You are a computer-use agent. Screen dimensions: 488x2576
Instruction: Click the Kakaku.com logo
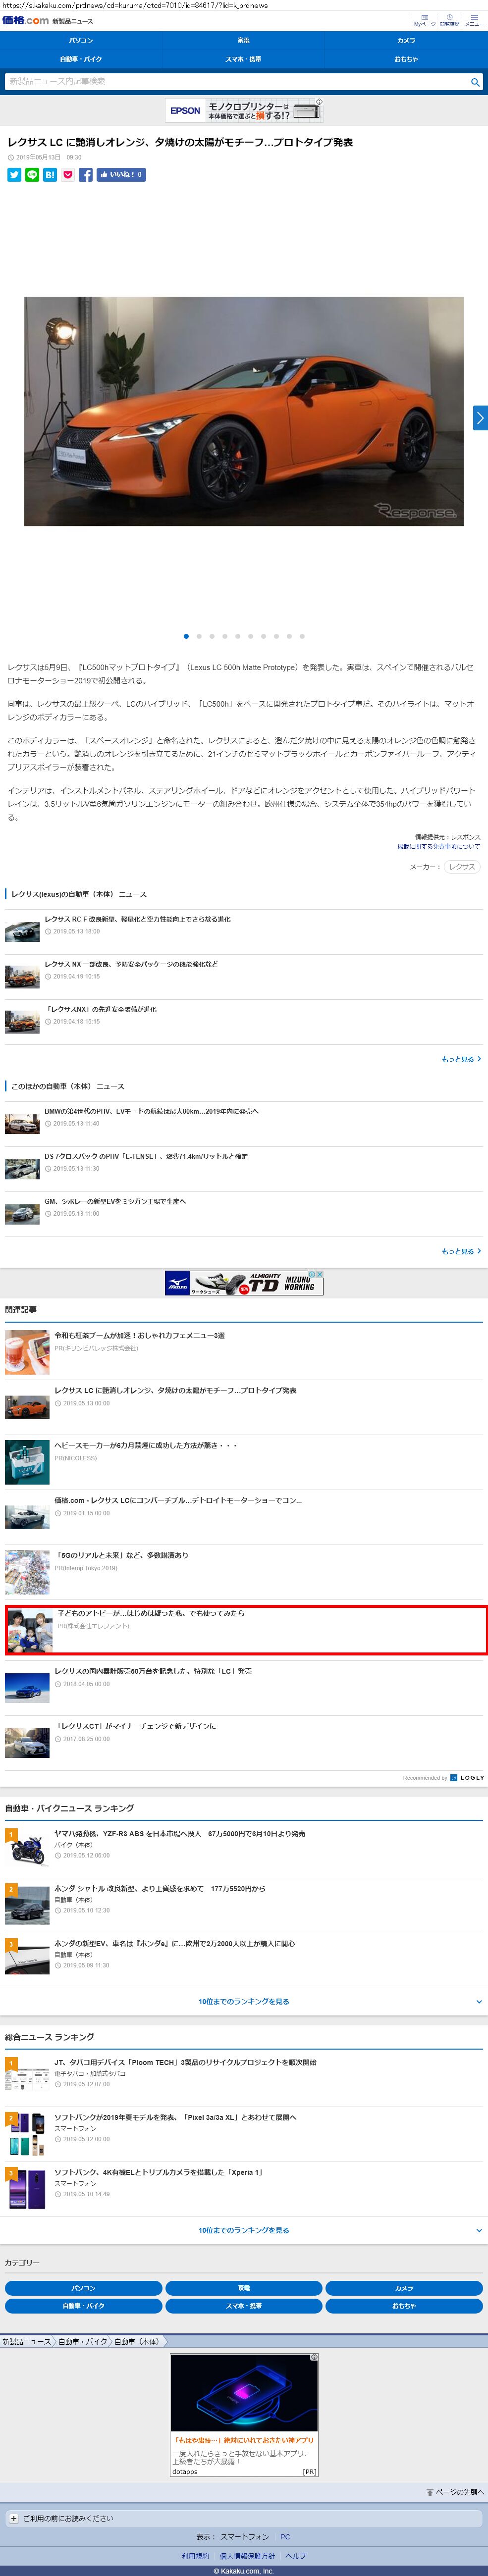(x=25, y=20)
